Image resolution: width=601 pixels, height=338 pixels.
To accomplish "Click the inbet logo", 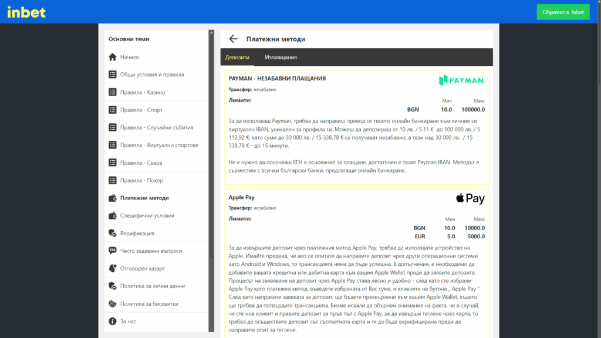I will pyautogui.click(x=26, y=12).
